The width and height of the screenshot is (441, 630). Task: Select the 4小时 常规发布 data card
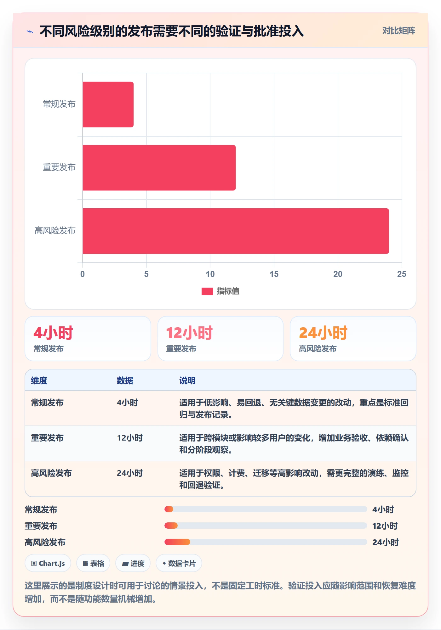click(x=88, y=339)
